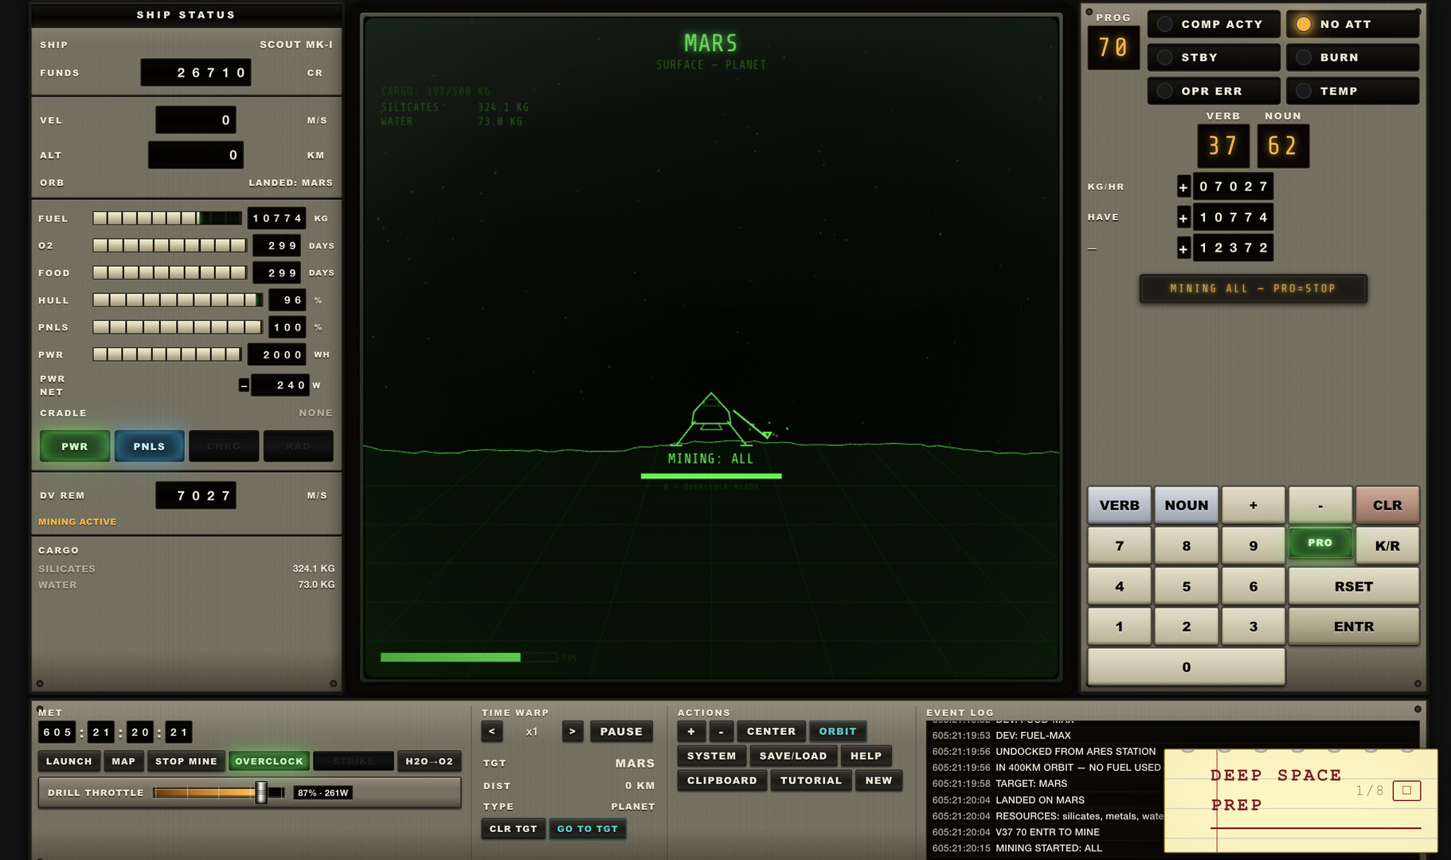Open the SAVE/LOAD menu
The height and width of the screenshot is (860, 1451).
792,756
